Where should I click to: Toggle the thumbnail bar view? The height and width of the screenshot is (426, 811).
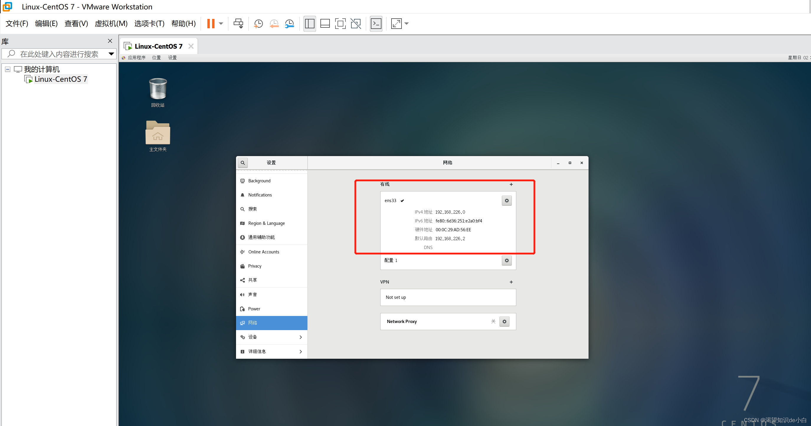tap(325, 24)
